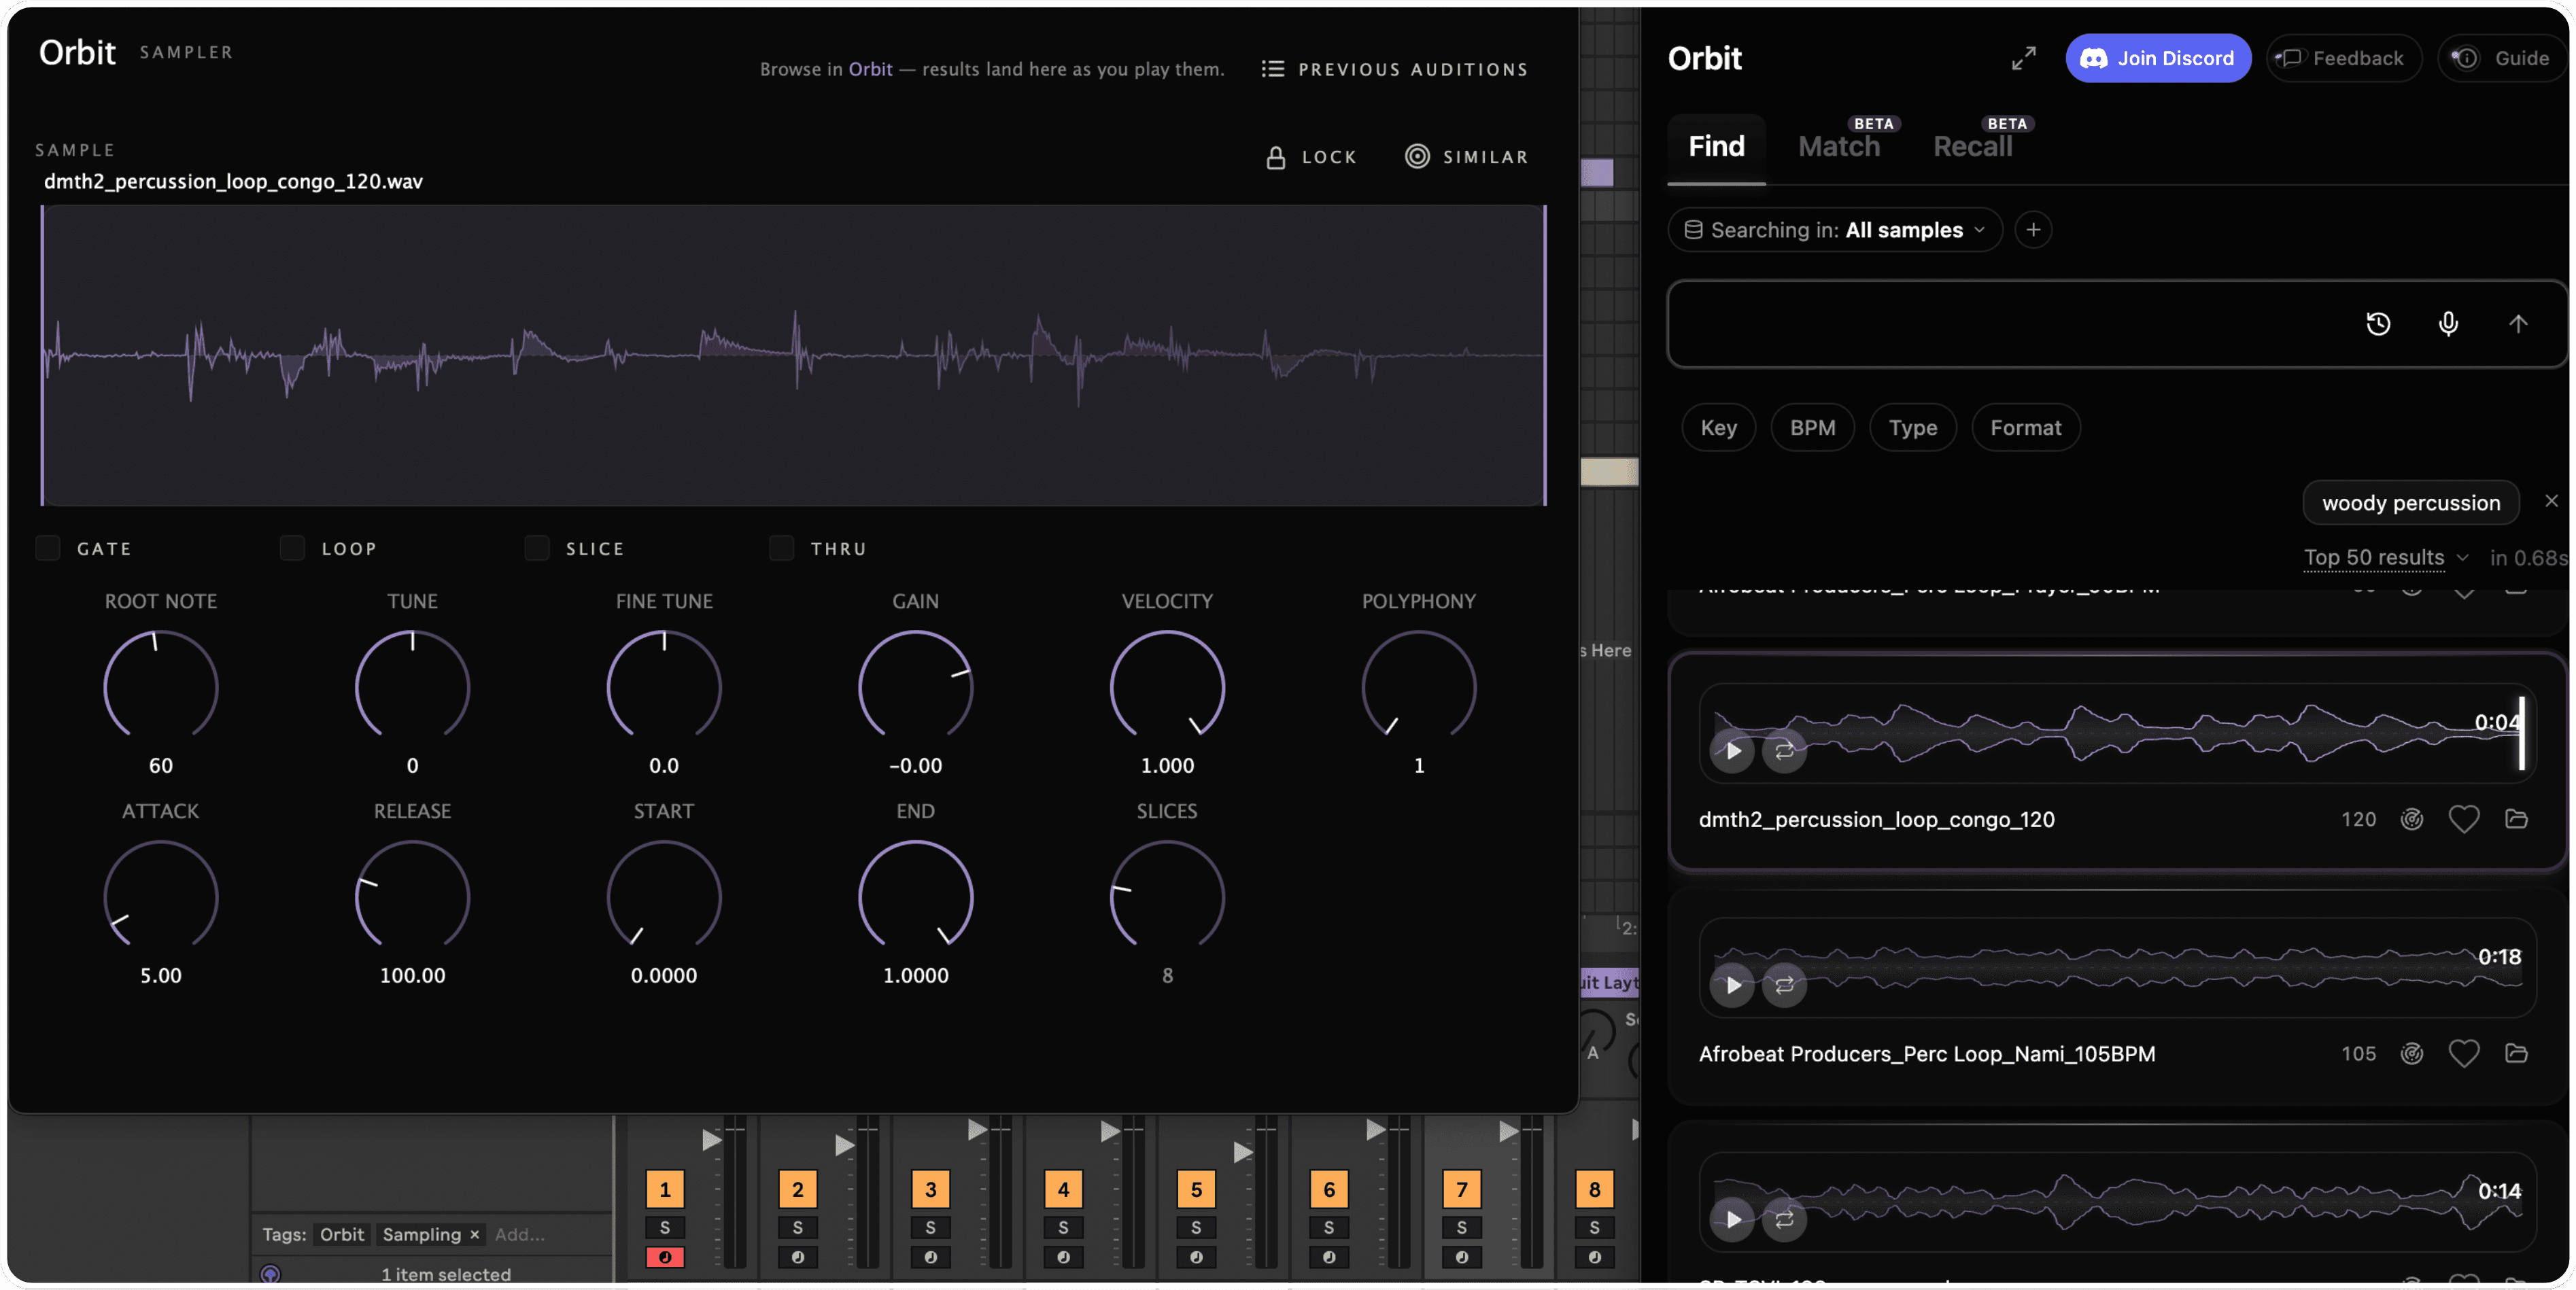Open the Feedback button

tap(2343, 58)
